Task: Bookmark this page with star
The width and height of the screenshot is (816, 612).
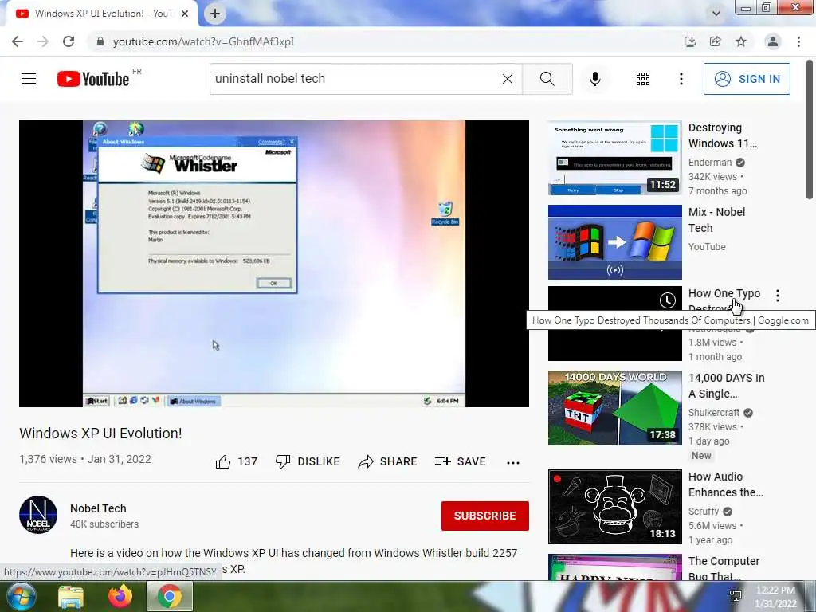Action: click(741, 41)
